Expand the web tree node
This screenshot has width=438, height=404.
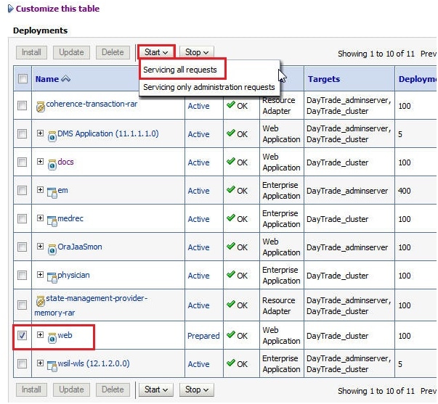40,334
